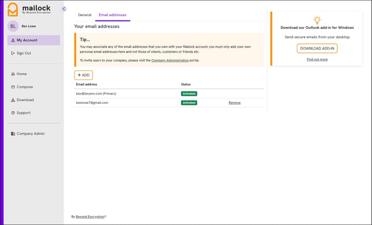Click the Activated badge for bexlowe7@gmail.com
The image size is (372, 225).
189,103
